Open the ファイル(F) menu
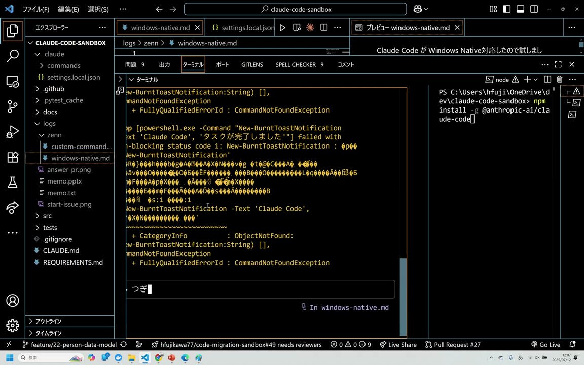The image size is (584, 365). (35, 9)
